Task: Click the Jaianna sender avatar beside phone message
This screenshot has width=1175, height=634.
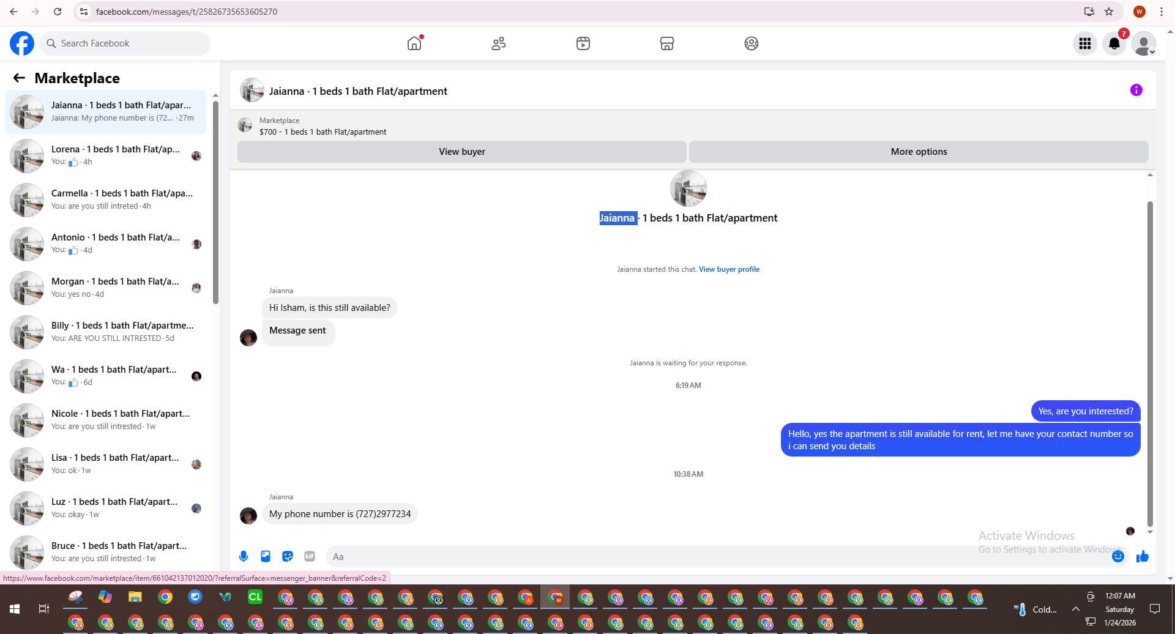Action: coord(248,516)
